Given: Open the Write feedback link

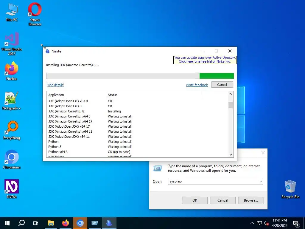Looking at the screenshot, I should (x=197, y=85).
